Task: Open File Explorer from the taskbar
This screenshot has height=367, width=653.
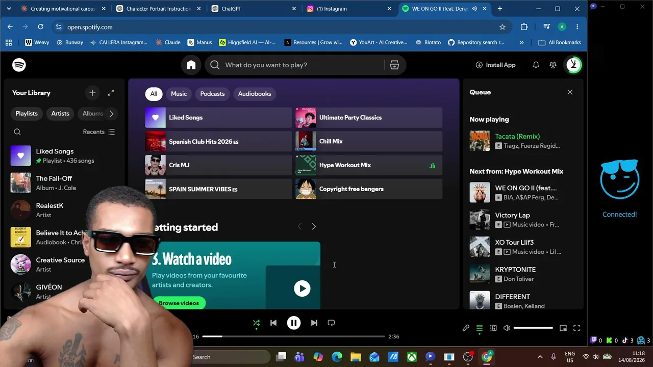Action: 356,357
